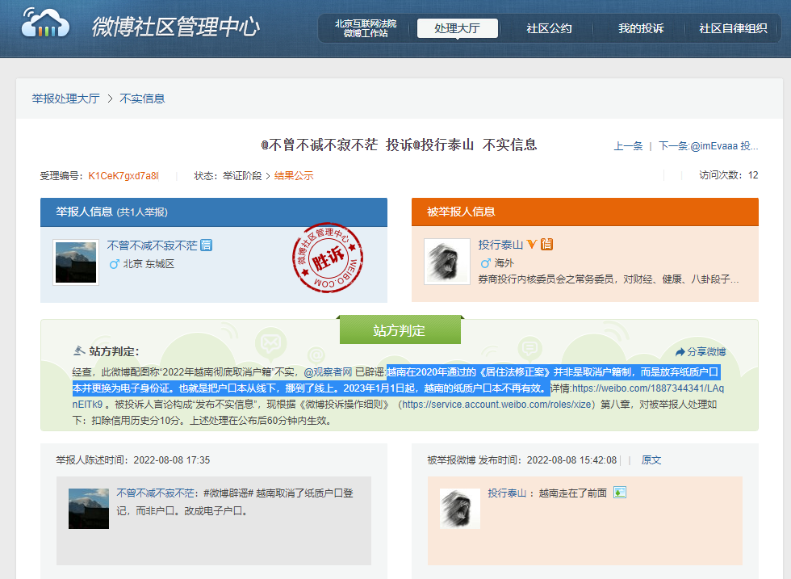Open 北京互联网法院微博工作站 link
This screenshot has width=791, height=579.
click(366, 28)
